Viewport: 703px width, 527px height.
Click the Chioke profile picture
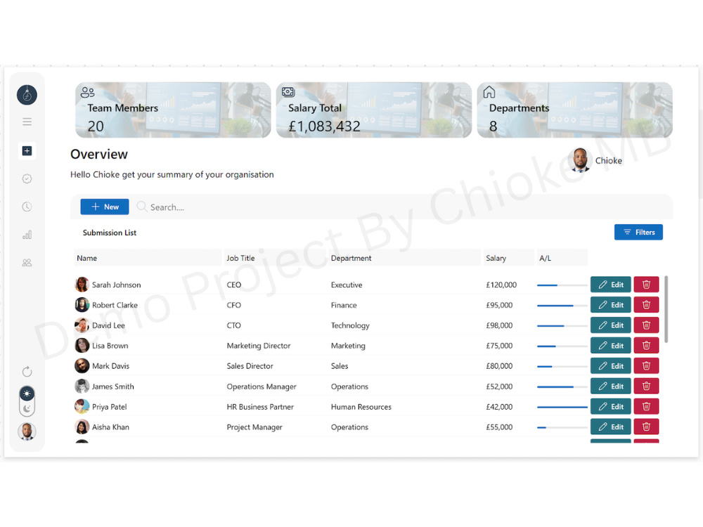click(x=580, y=160)
